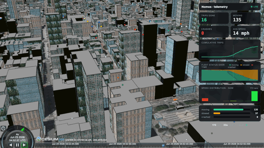This screenshot has width=264, height=148.
Task: Click the crashed legend label
Action: 231,67
